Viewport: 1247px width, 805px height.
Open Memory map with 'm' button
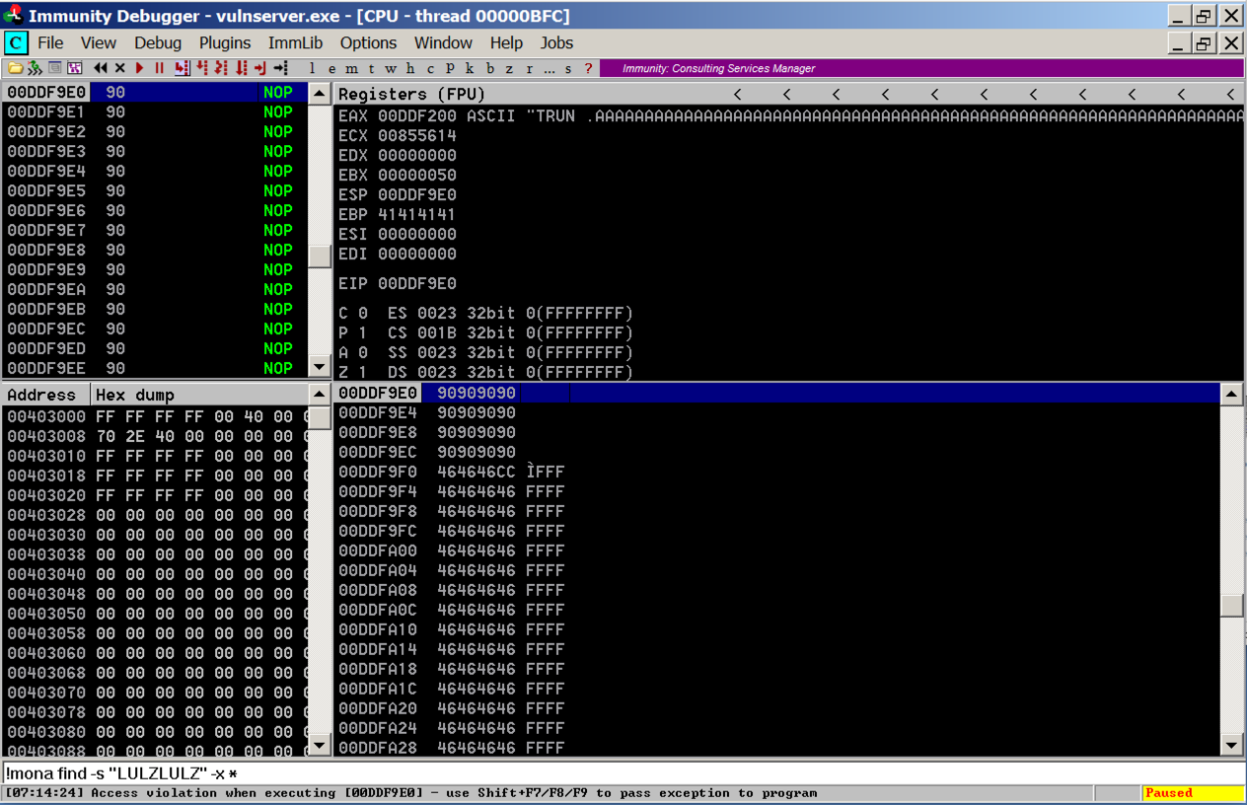coord(351,68)
